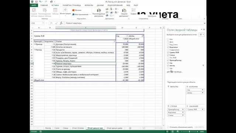
Task: Collapse the Расход group in pivot table
Action: tap(35, 50)
